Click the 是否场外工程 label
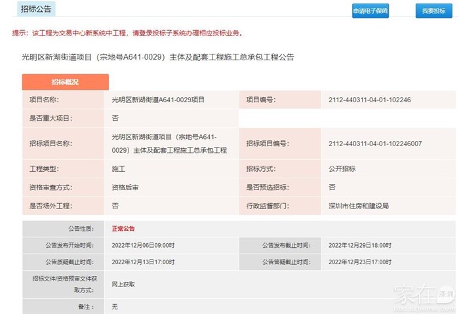Image resolution: width=459 pixels, height=314 pixels. click(x=50, y=206)
